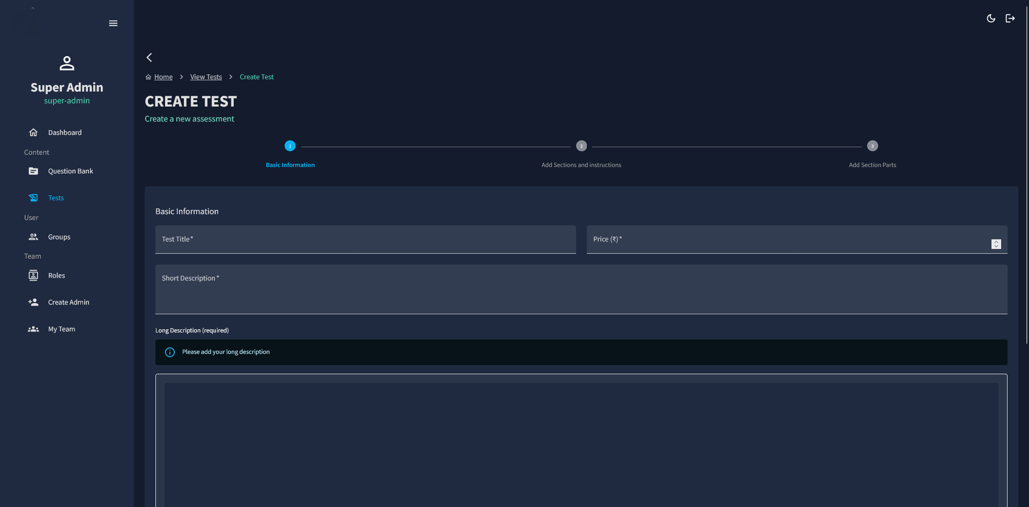
Task: Select the Tests sidebar icon
Action: [x=33, y=198]
